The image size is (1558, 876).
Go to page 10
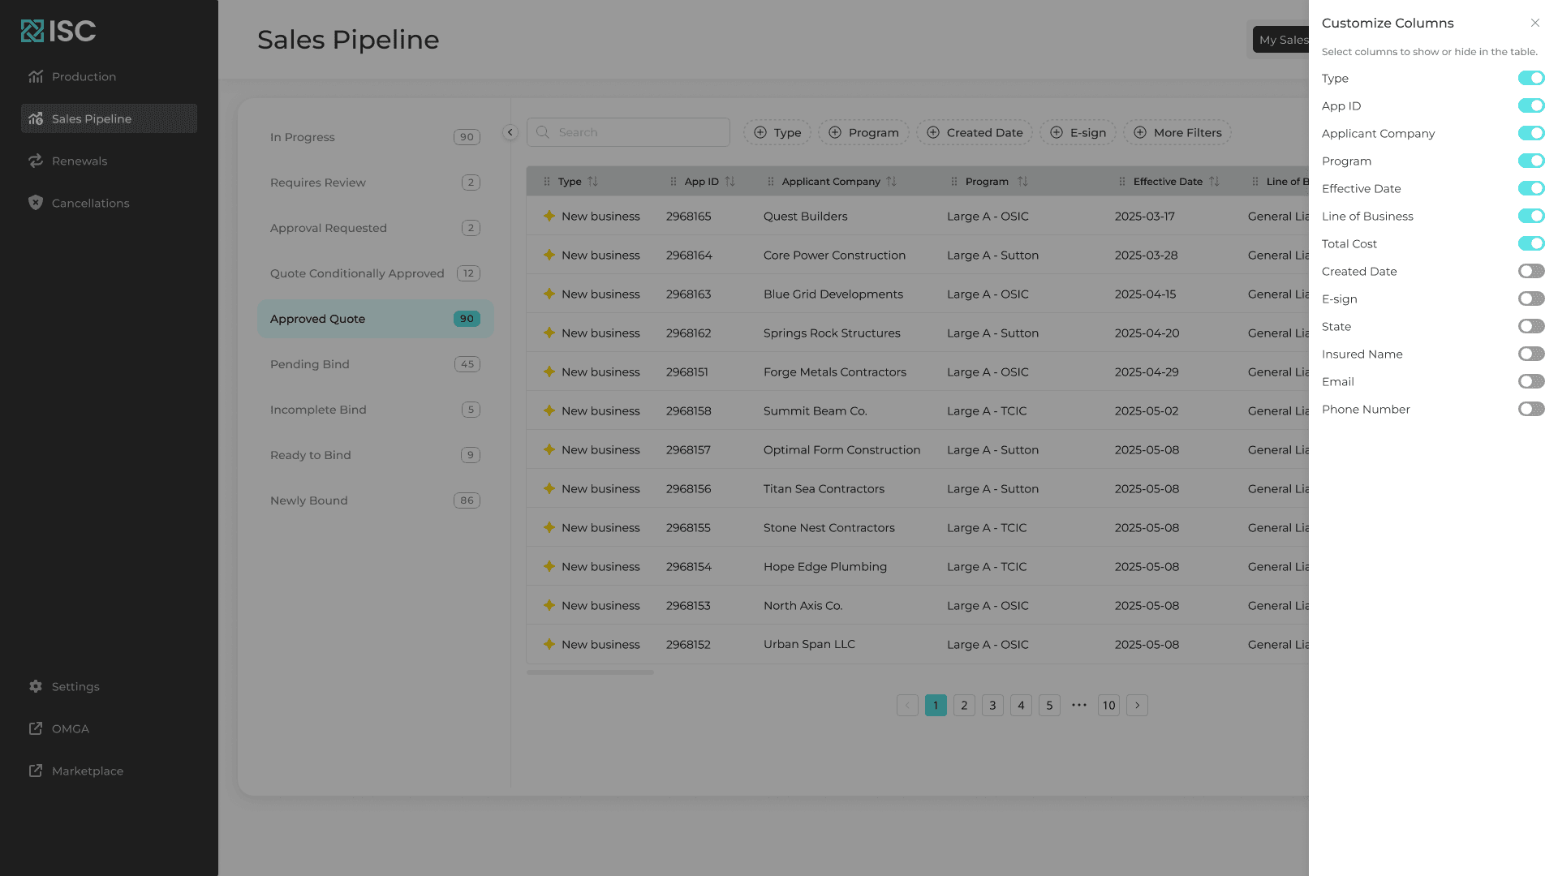pyautogui.click(x=1108, y=705)
